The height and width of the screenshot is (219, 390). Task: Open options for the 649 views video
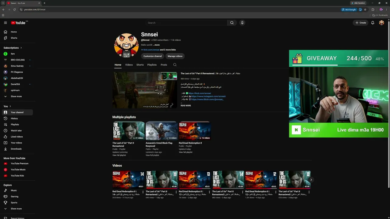176,192
